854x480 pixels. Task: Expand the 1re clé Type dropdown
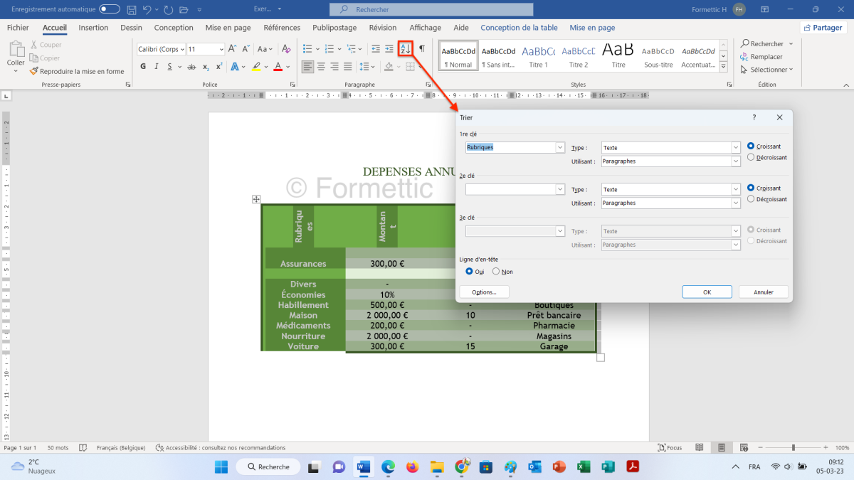coord(735,148)
